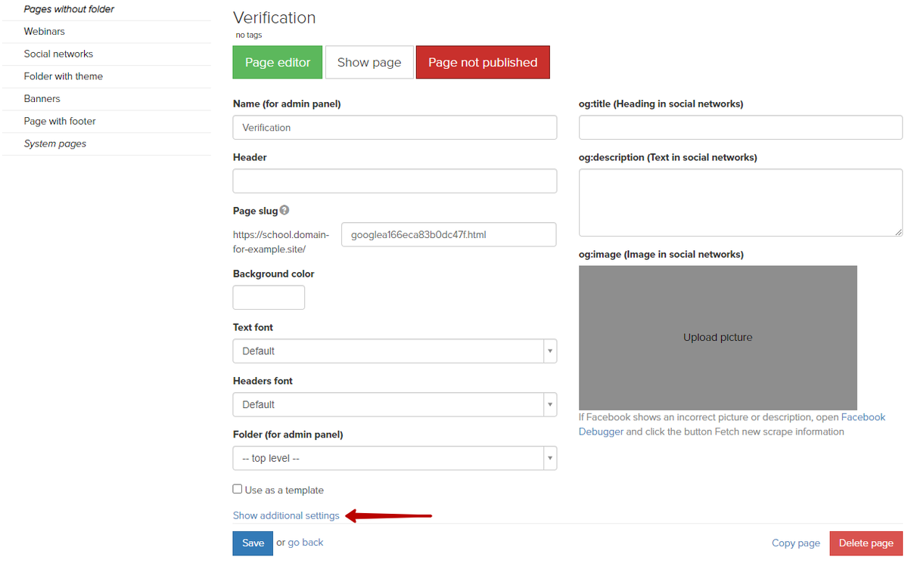Screen dimensions: 908x563
Task: Edit the Page slug text field
Action: tap(449, 234)
